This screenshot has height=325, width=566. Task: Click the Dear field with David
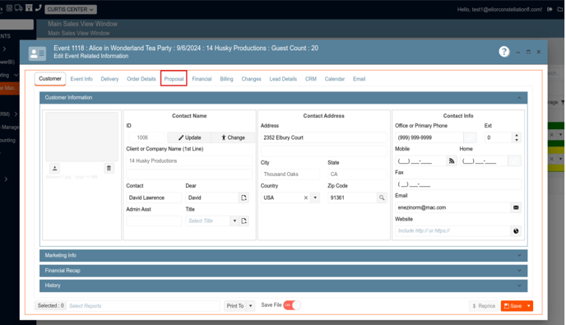212,198
